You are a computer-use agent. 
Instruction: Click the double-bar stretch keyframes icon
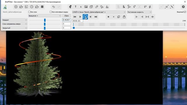click(x=147, y=17)
